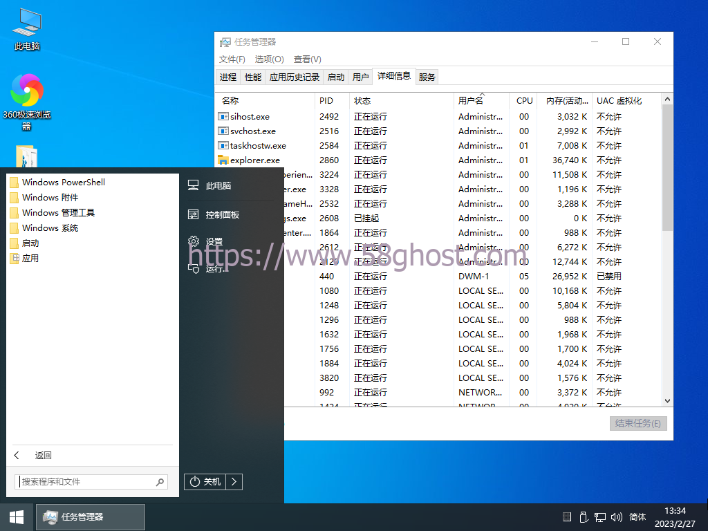The height and width of the screenshot is (531, 708).
Task: Click the 搜索程序和文件 search box
Action: pyautogui.click(x=86, y=481)
